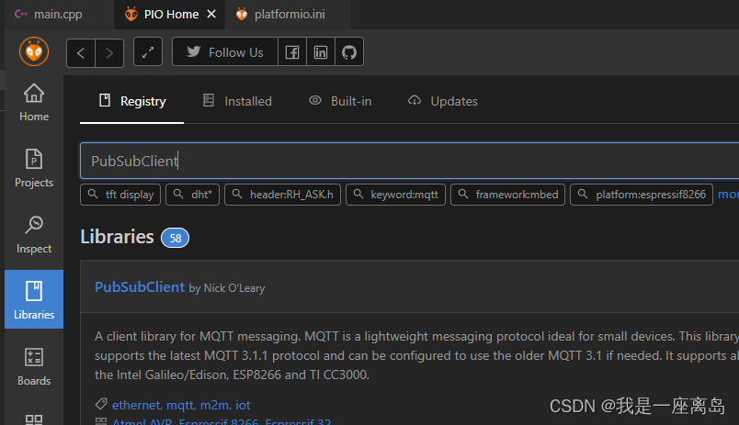This screenshot has width=739, height=425.
Task: Close the PIO Home tab
Action: 211,14
